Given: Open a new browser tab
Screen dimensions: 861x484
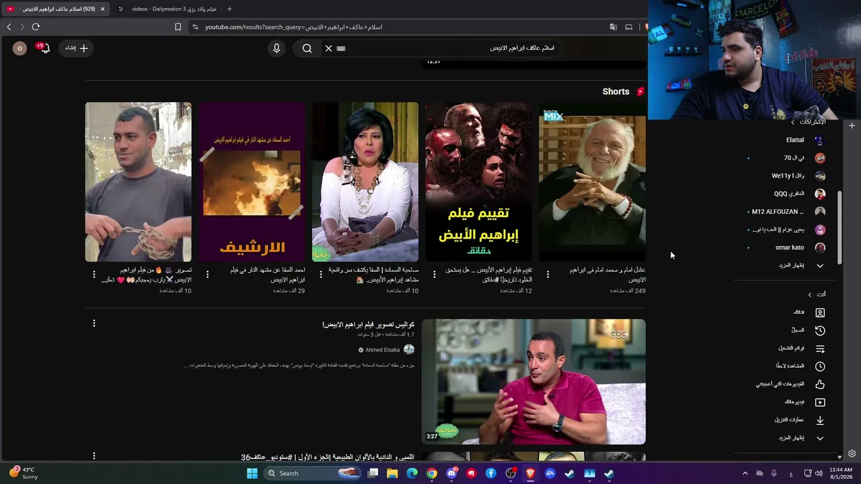Looking at the screenshot, I should tap(229, 9).
